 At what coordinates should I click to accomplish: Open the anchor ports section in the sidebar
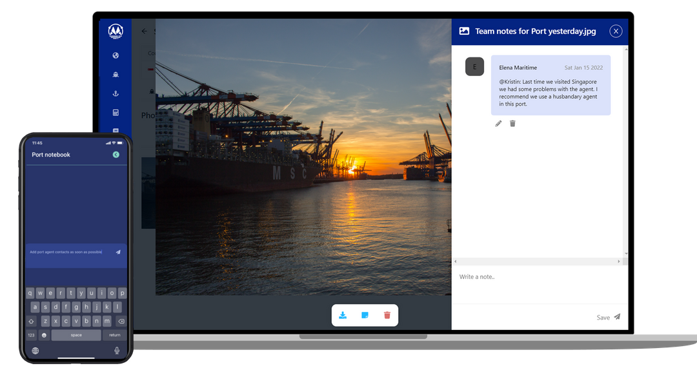116,93
